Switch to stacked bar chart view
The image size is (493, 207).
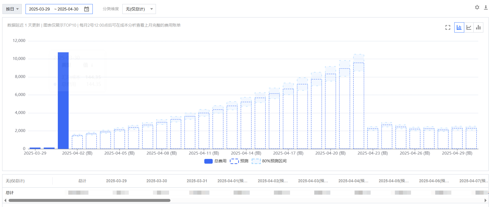459,27
